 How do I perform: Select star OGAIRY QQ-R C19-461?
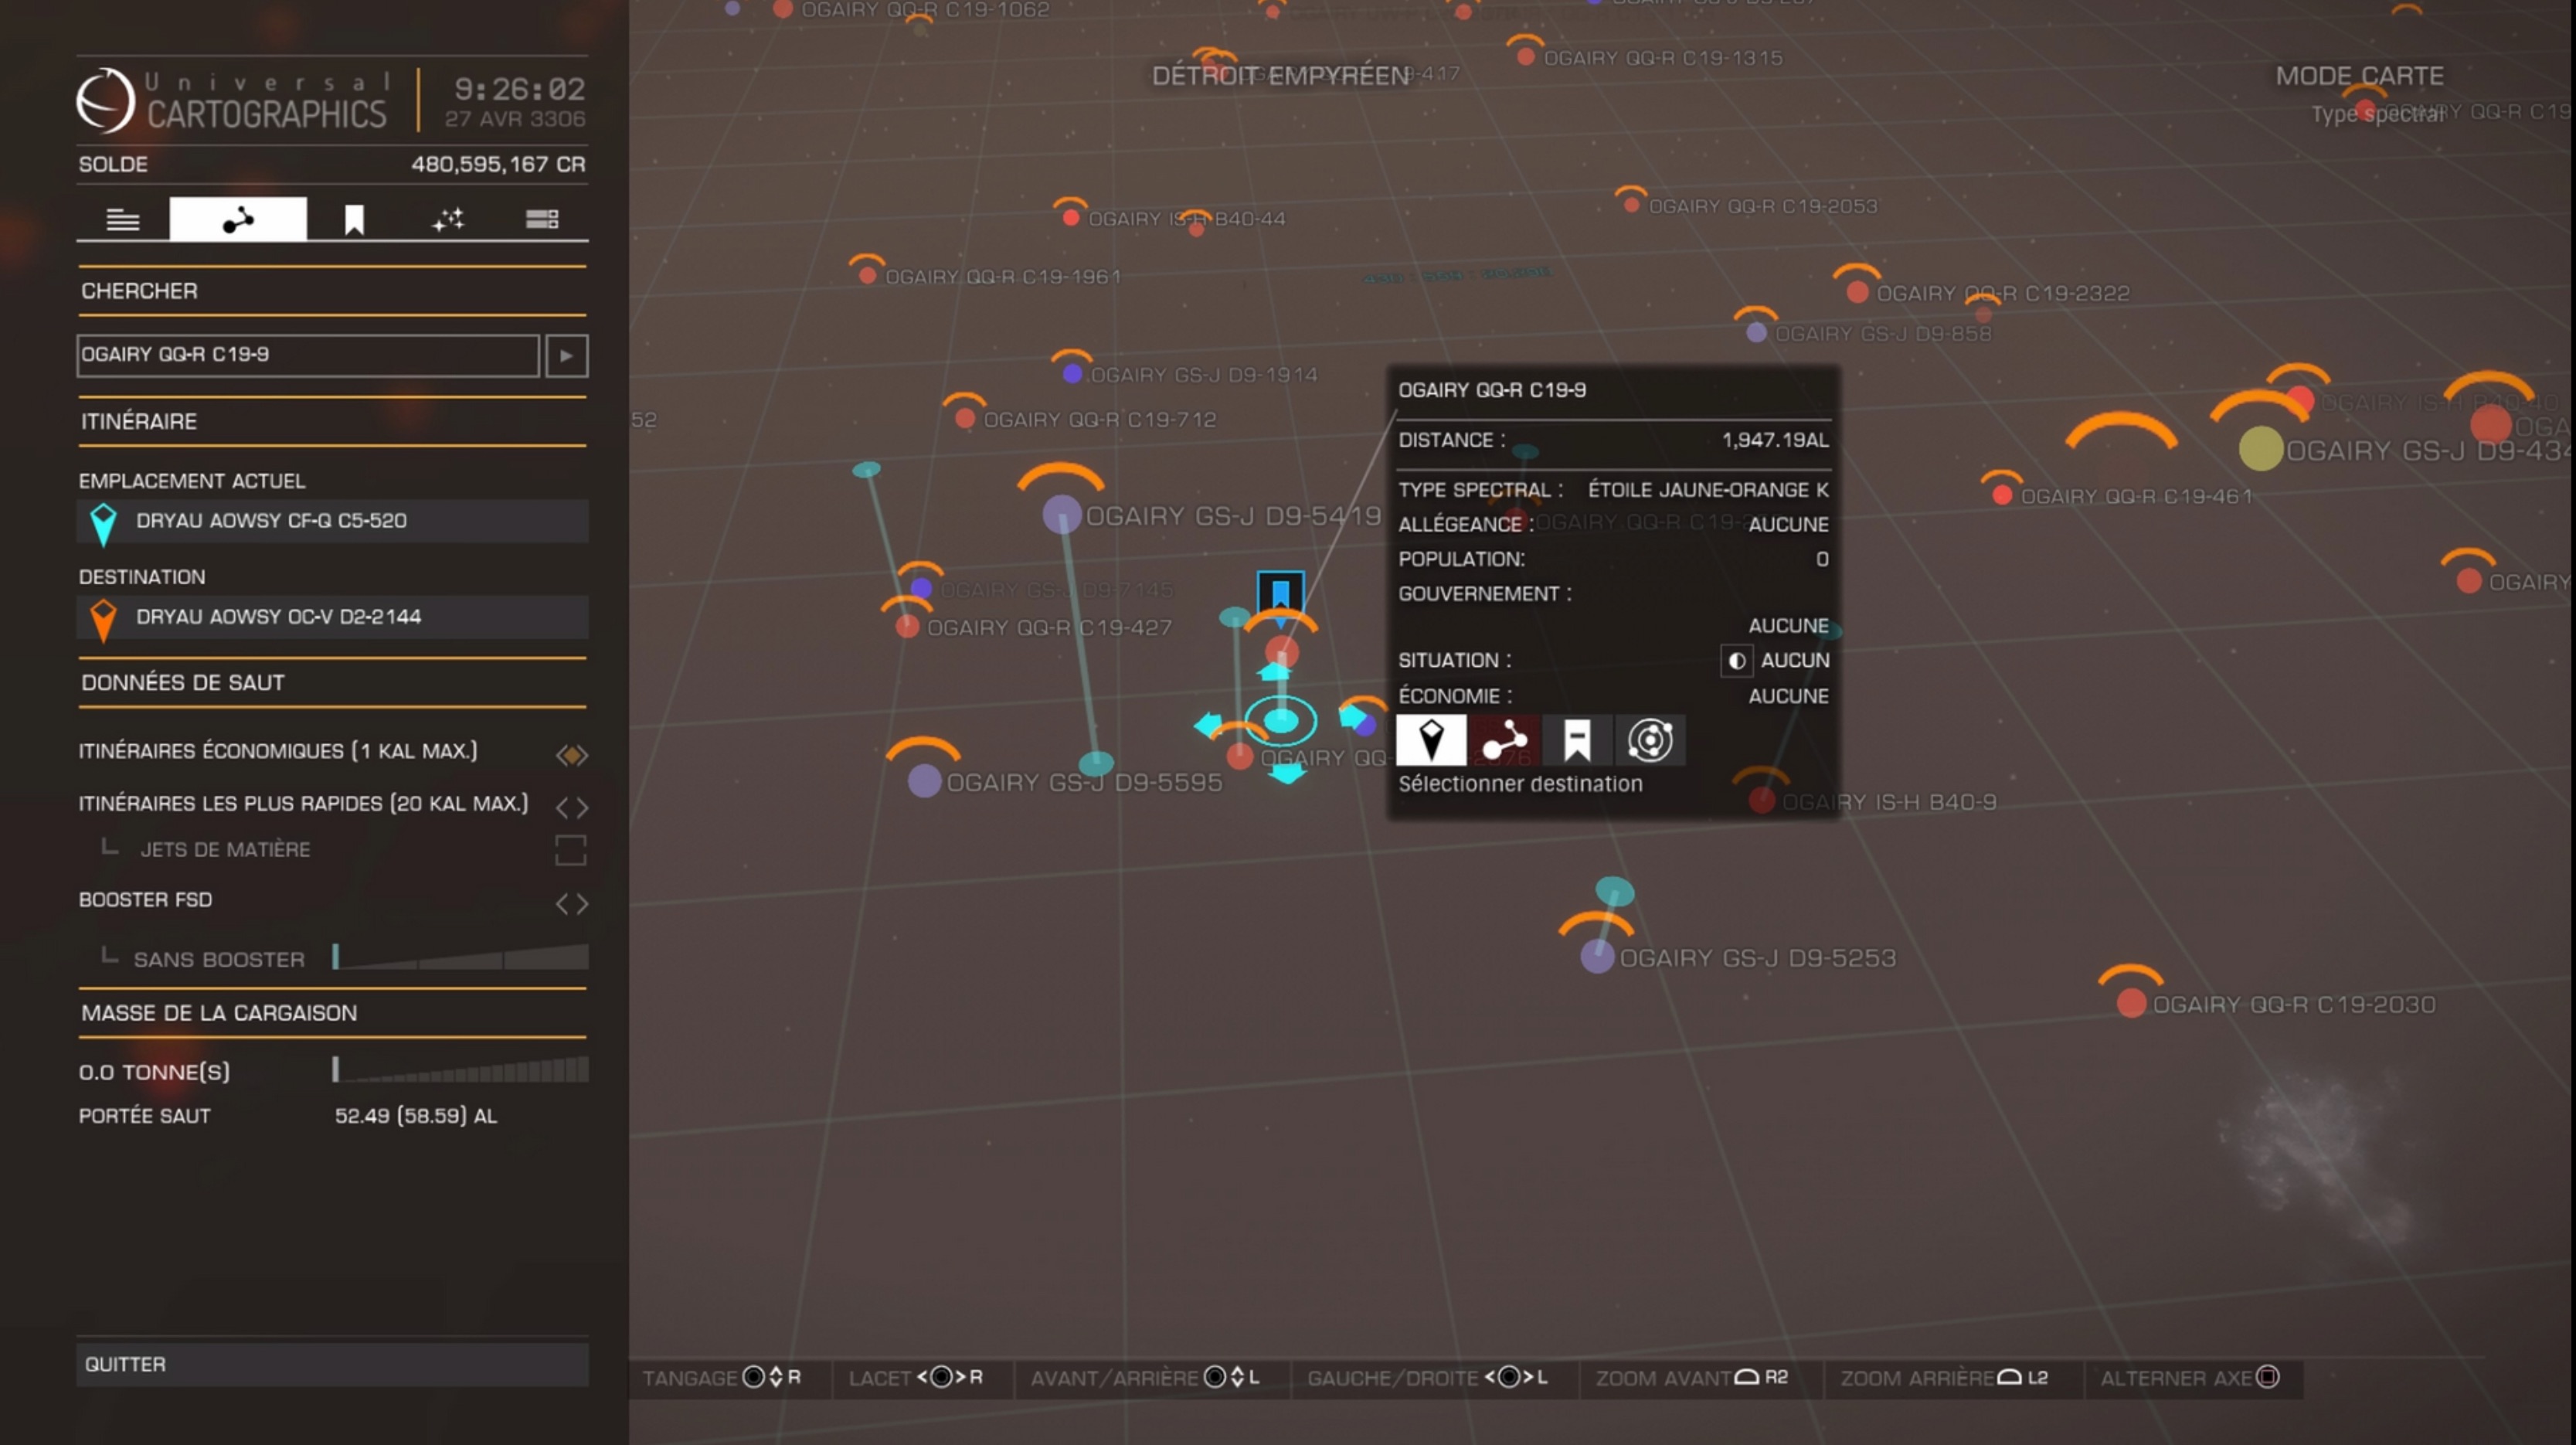[2002, 496]
